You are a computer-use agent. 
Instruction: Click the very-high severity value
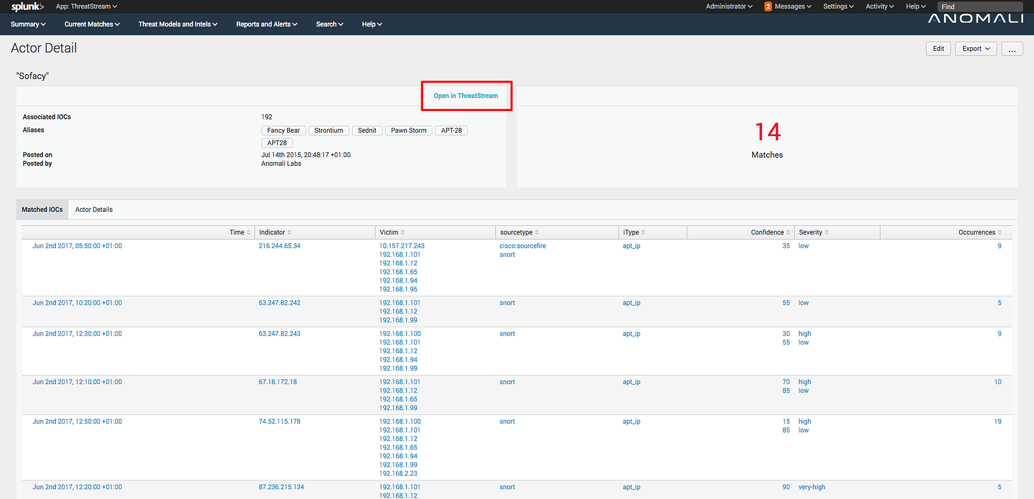(x=812, y=487)
